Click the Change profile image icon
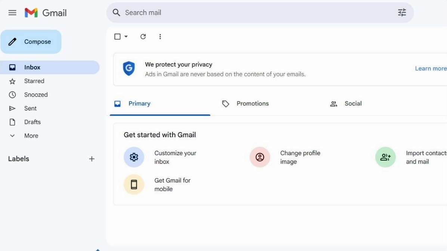447x251 pixels. tap(259, 157)
